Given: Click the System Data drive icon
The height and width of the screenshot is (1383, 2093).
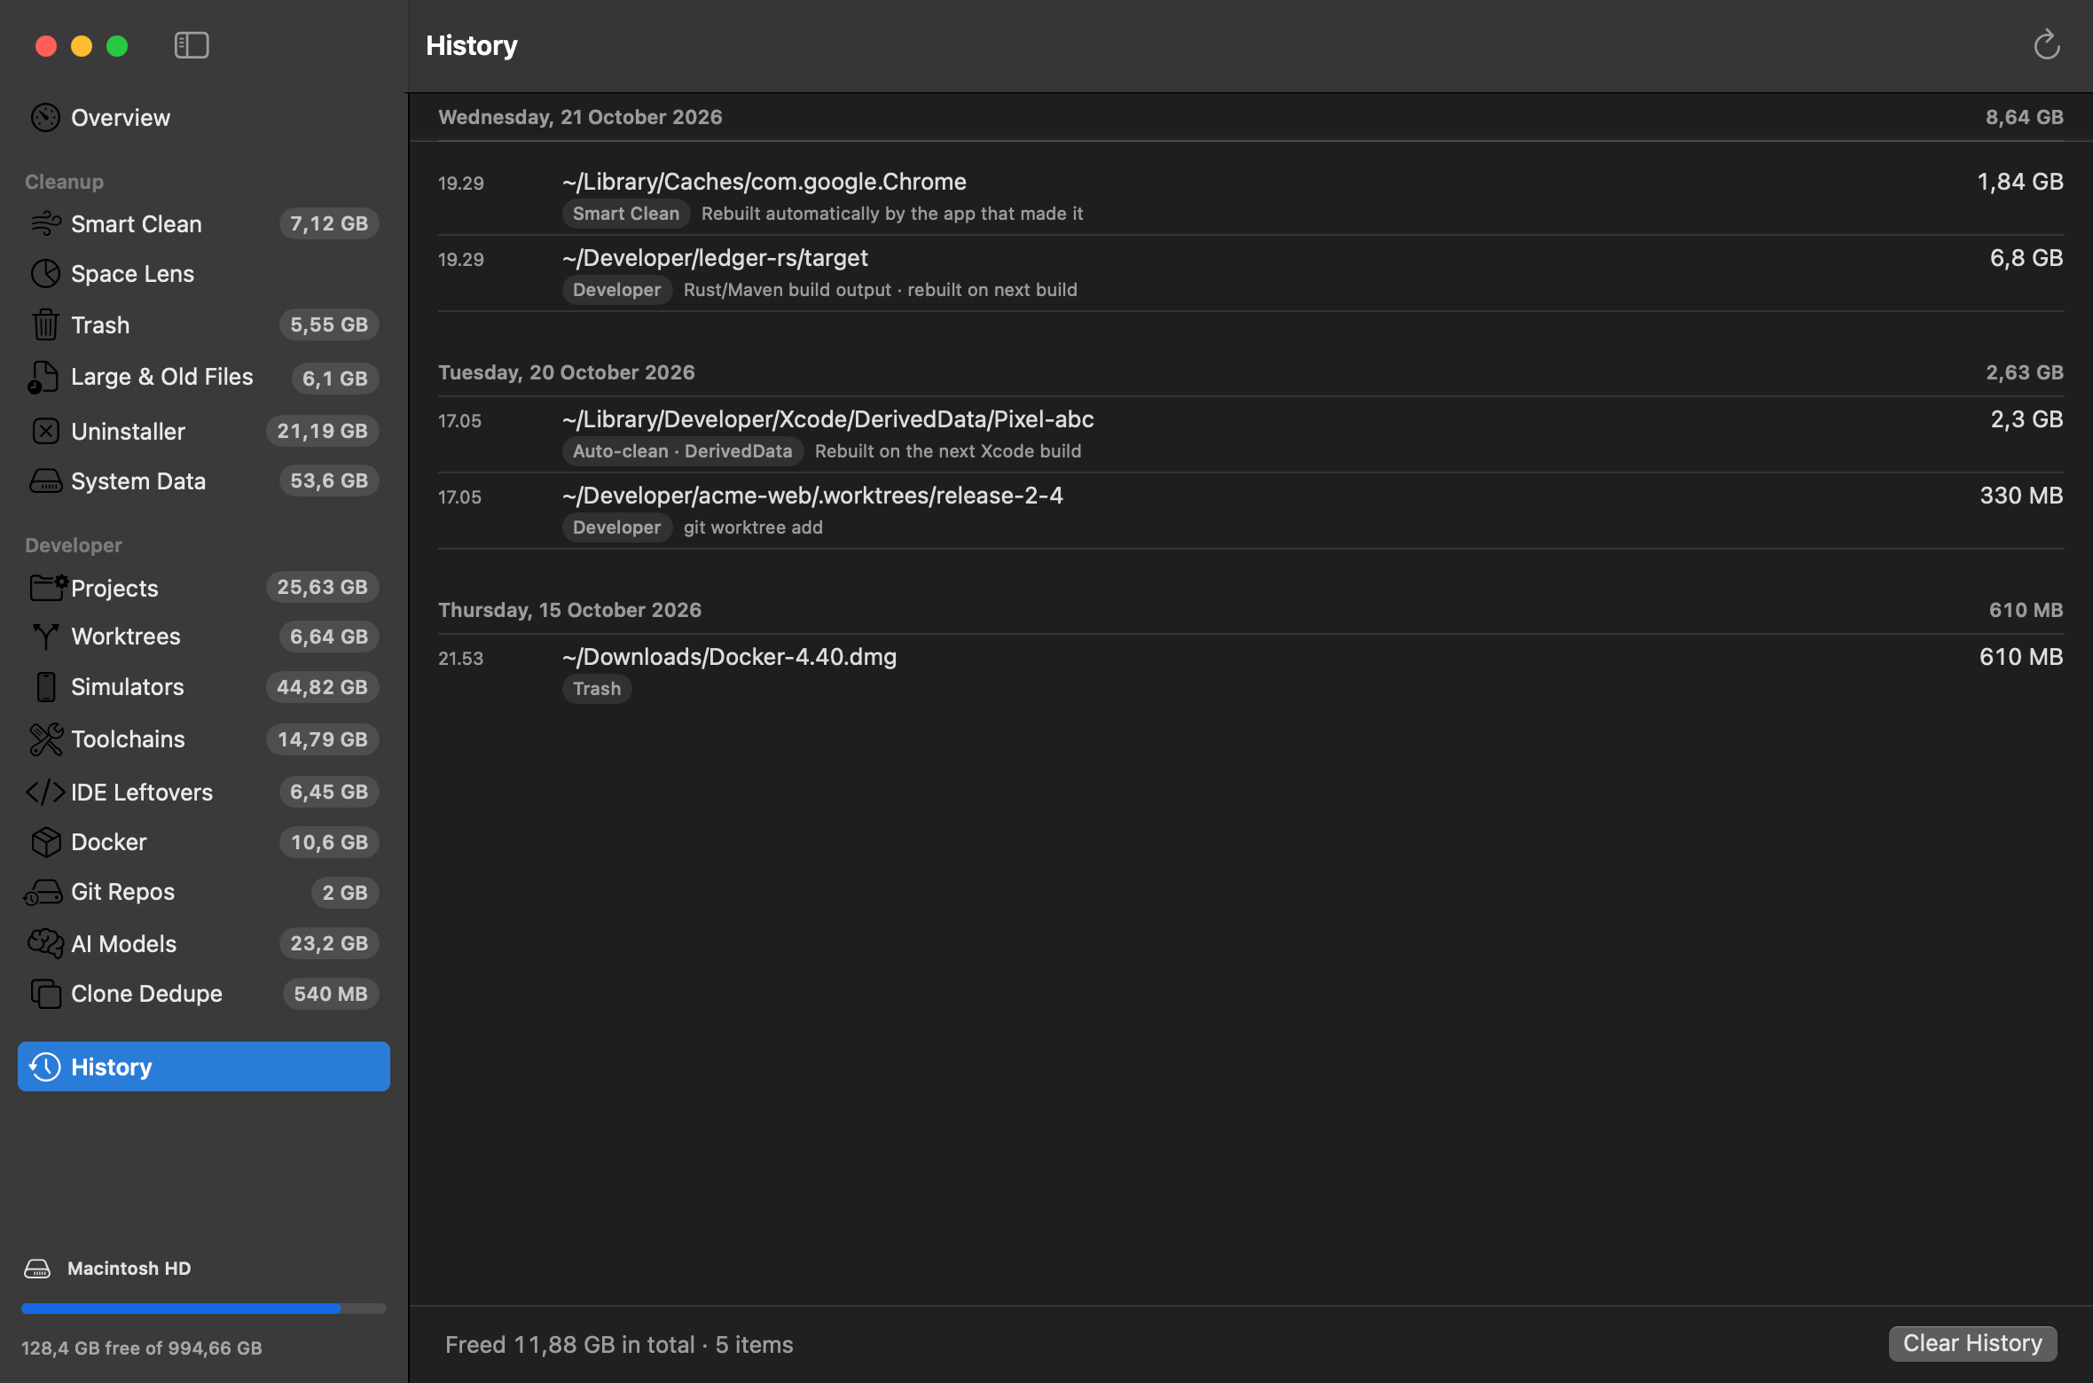Looking at the screenshot, I should coord(45,481).
